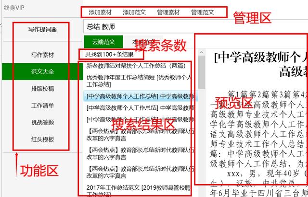Viewport: 308px width, 197px height.
Task: Open 排版校稿 from the sidebar
Action: pyautogui.click(x=42, y=88)
